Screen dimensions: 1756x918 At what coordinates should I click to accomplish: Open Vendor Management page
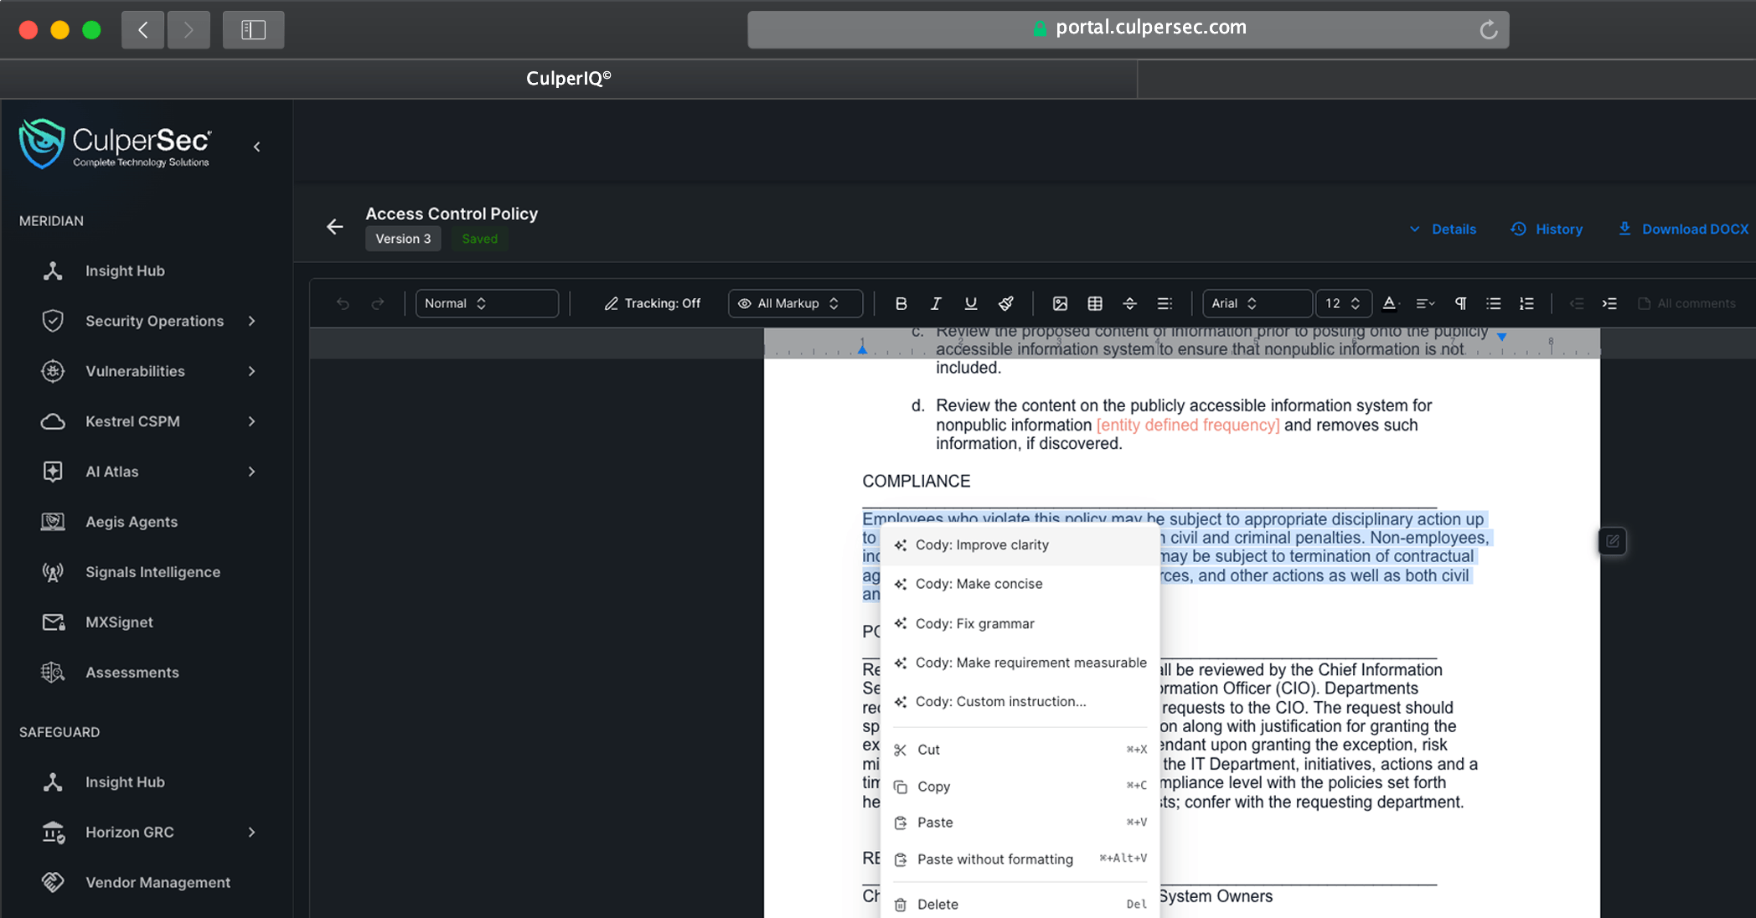tap(158, 882)
